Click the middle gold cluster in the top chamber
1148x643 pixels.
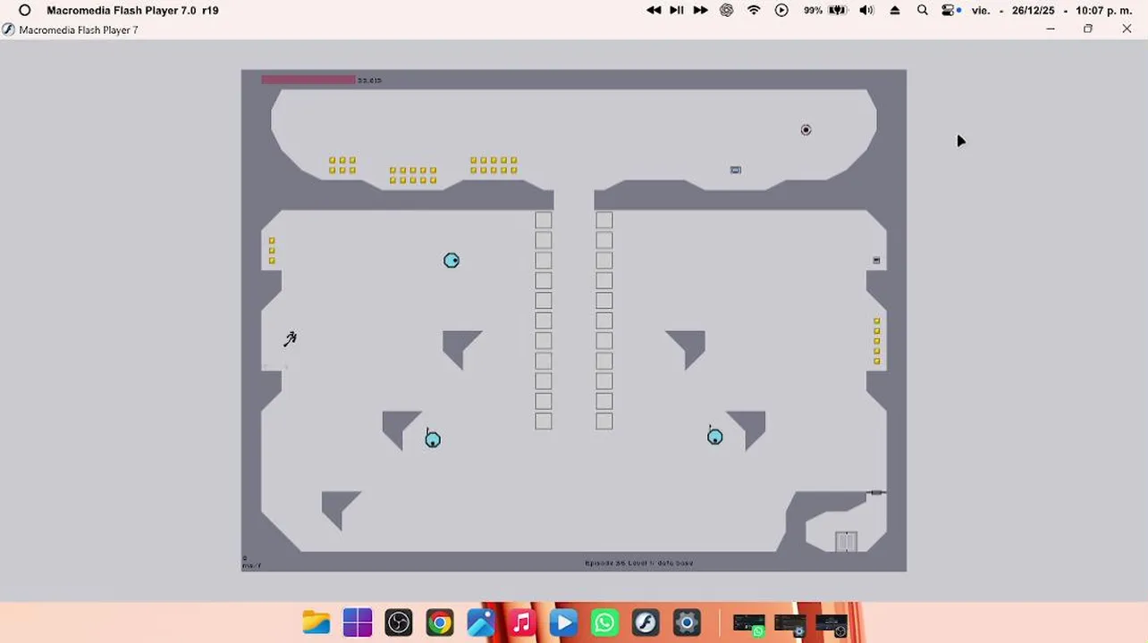[x=413, y=175]
